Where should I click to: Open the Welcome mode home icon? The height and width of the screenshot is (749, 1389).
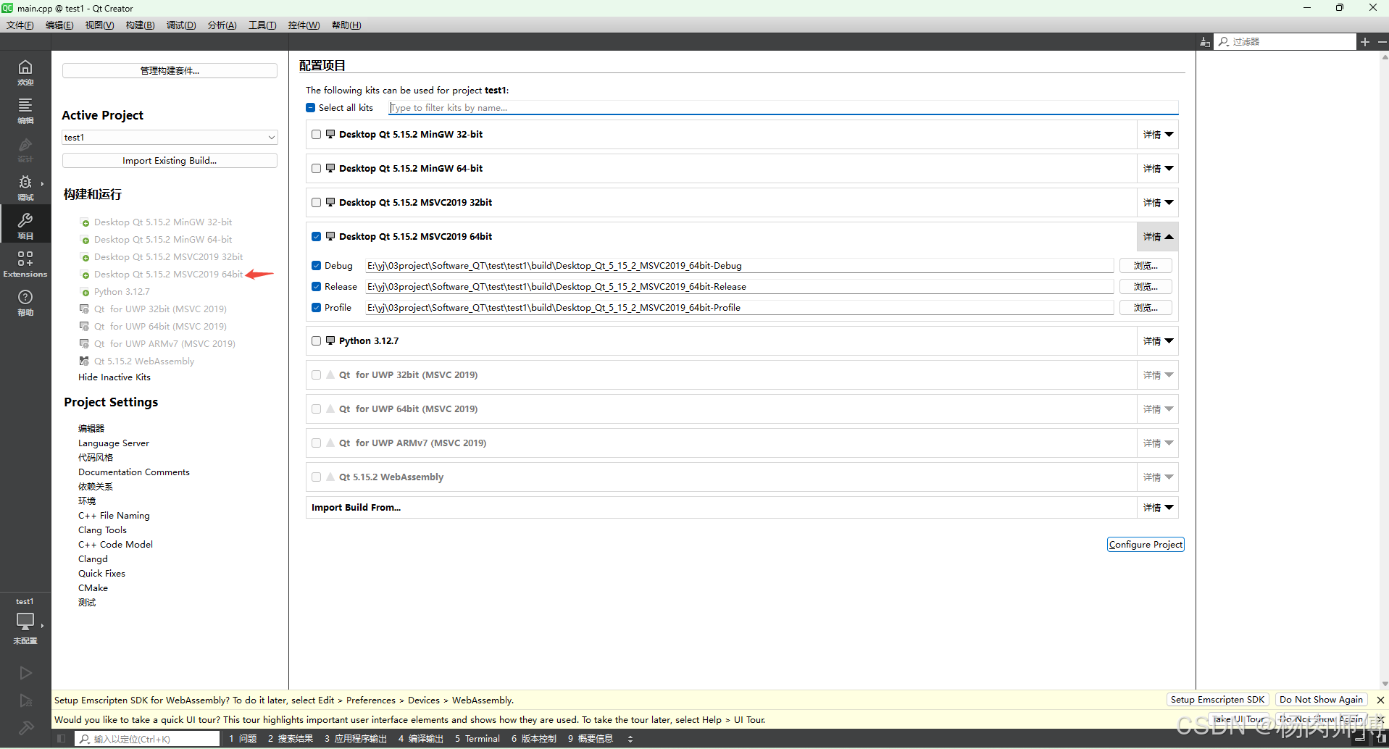click(x=25, y=67)
